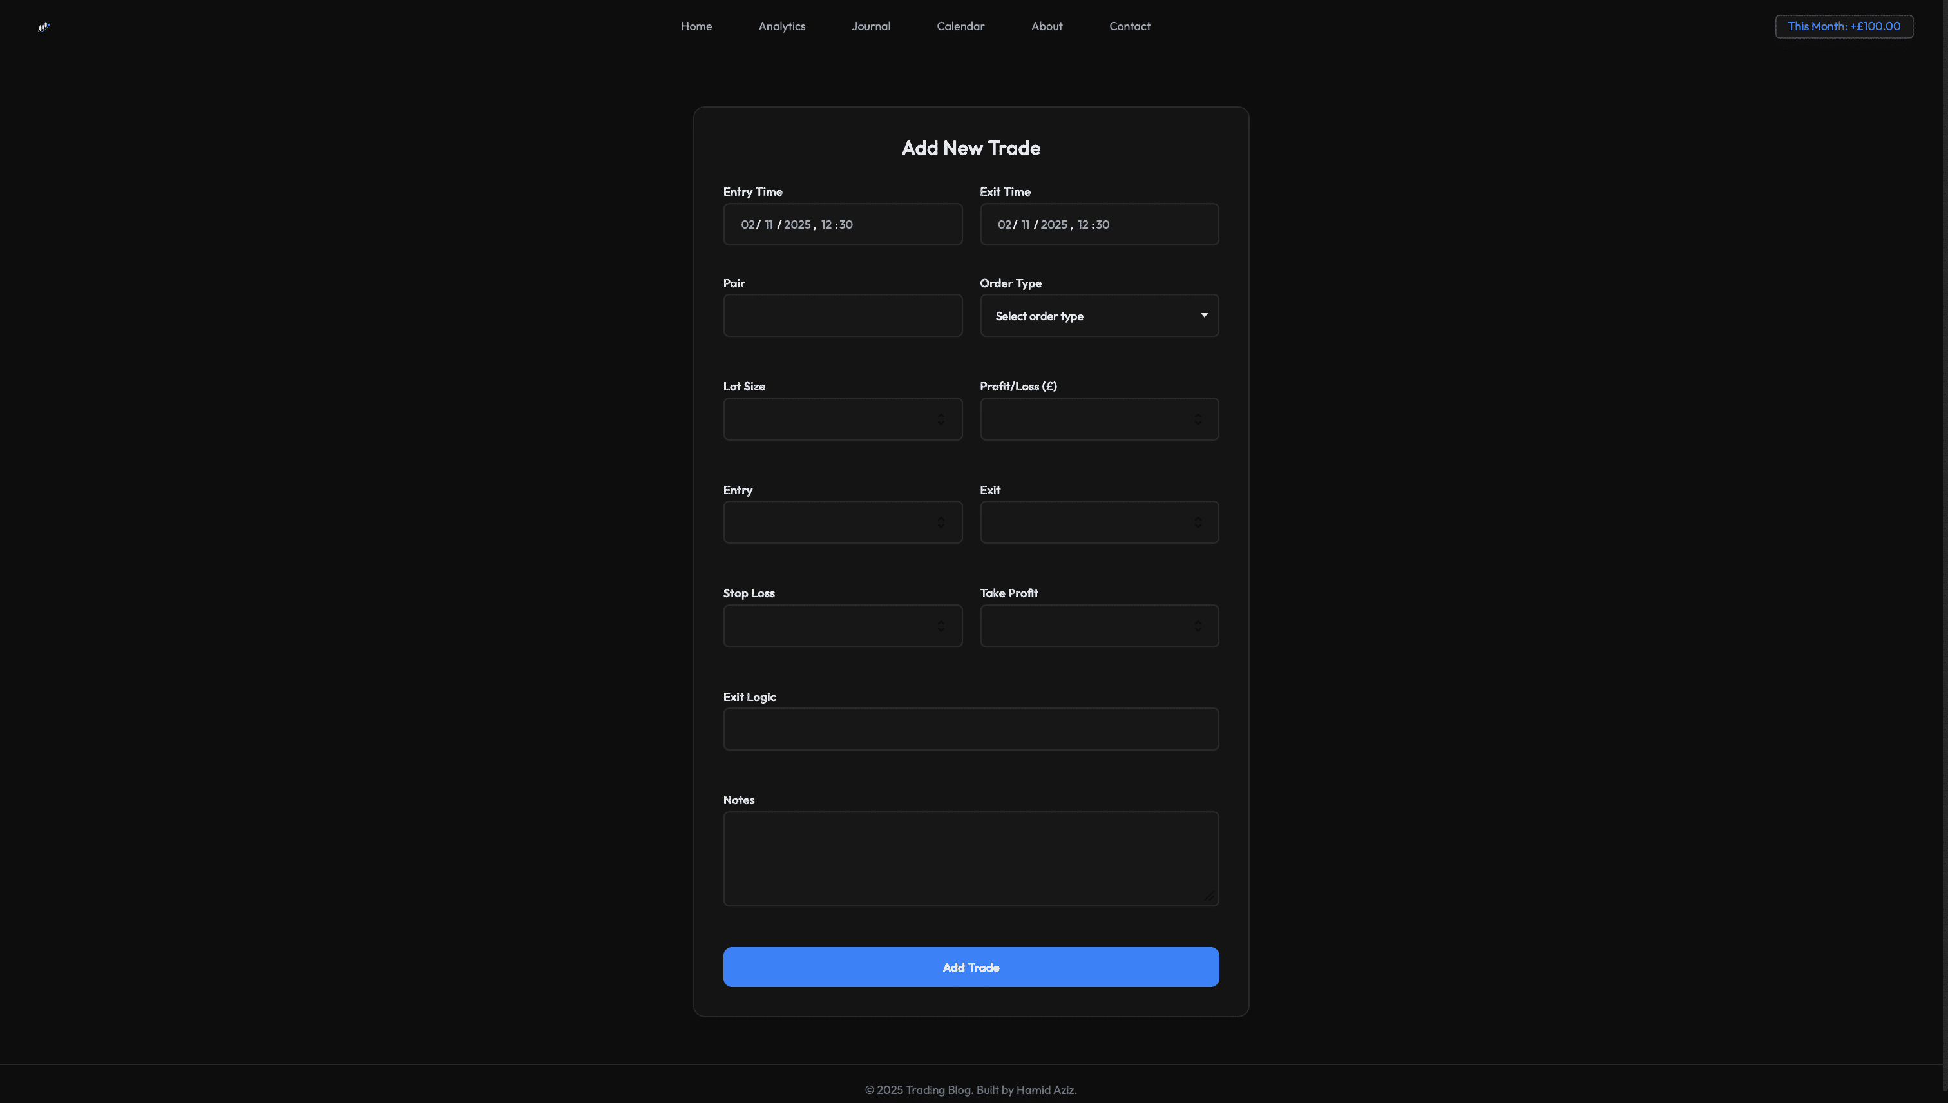Open the About page
1948x1103 pixels.
[1047, 26]
